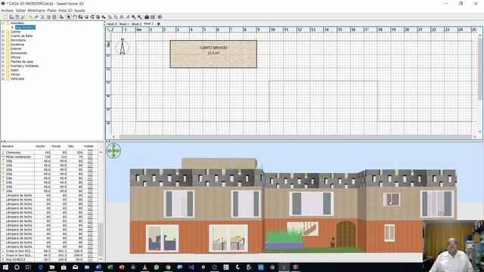Open the Mobiliario menu
Screen dimensions: 484x272
point(36,11)
